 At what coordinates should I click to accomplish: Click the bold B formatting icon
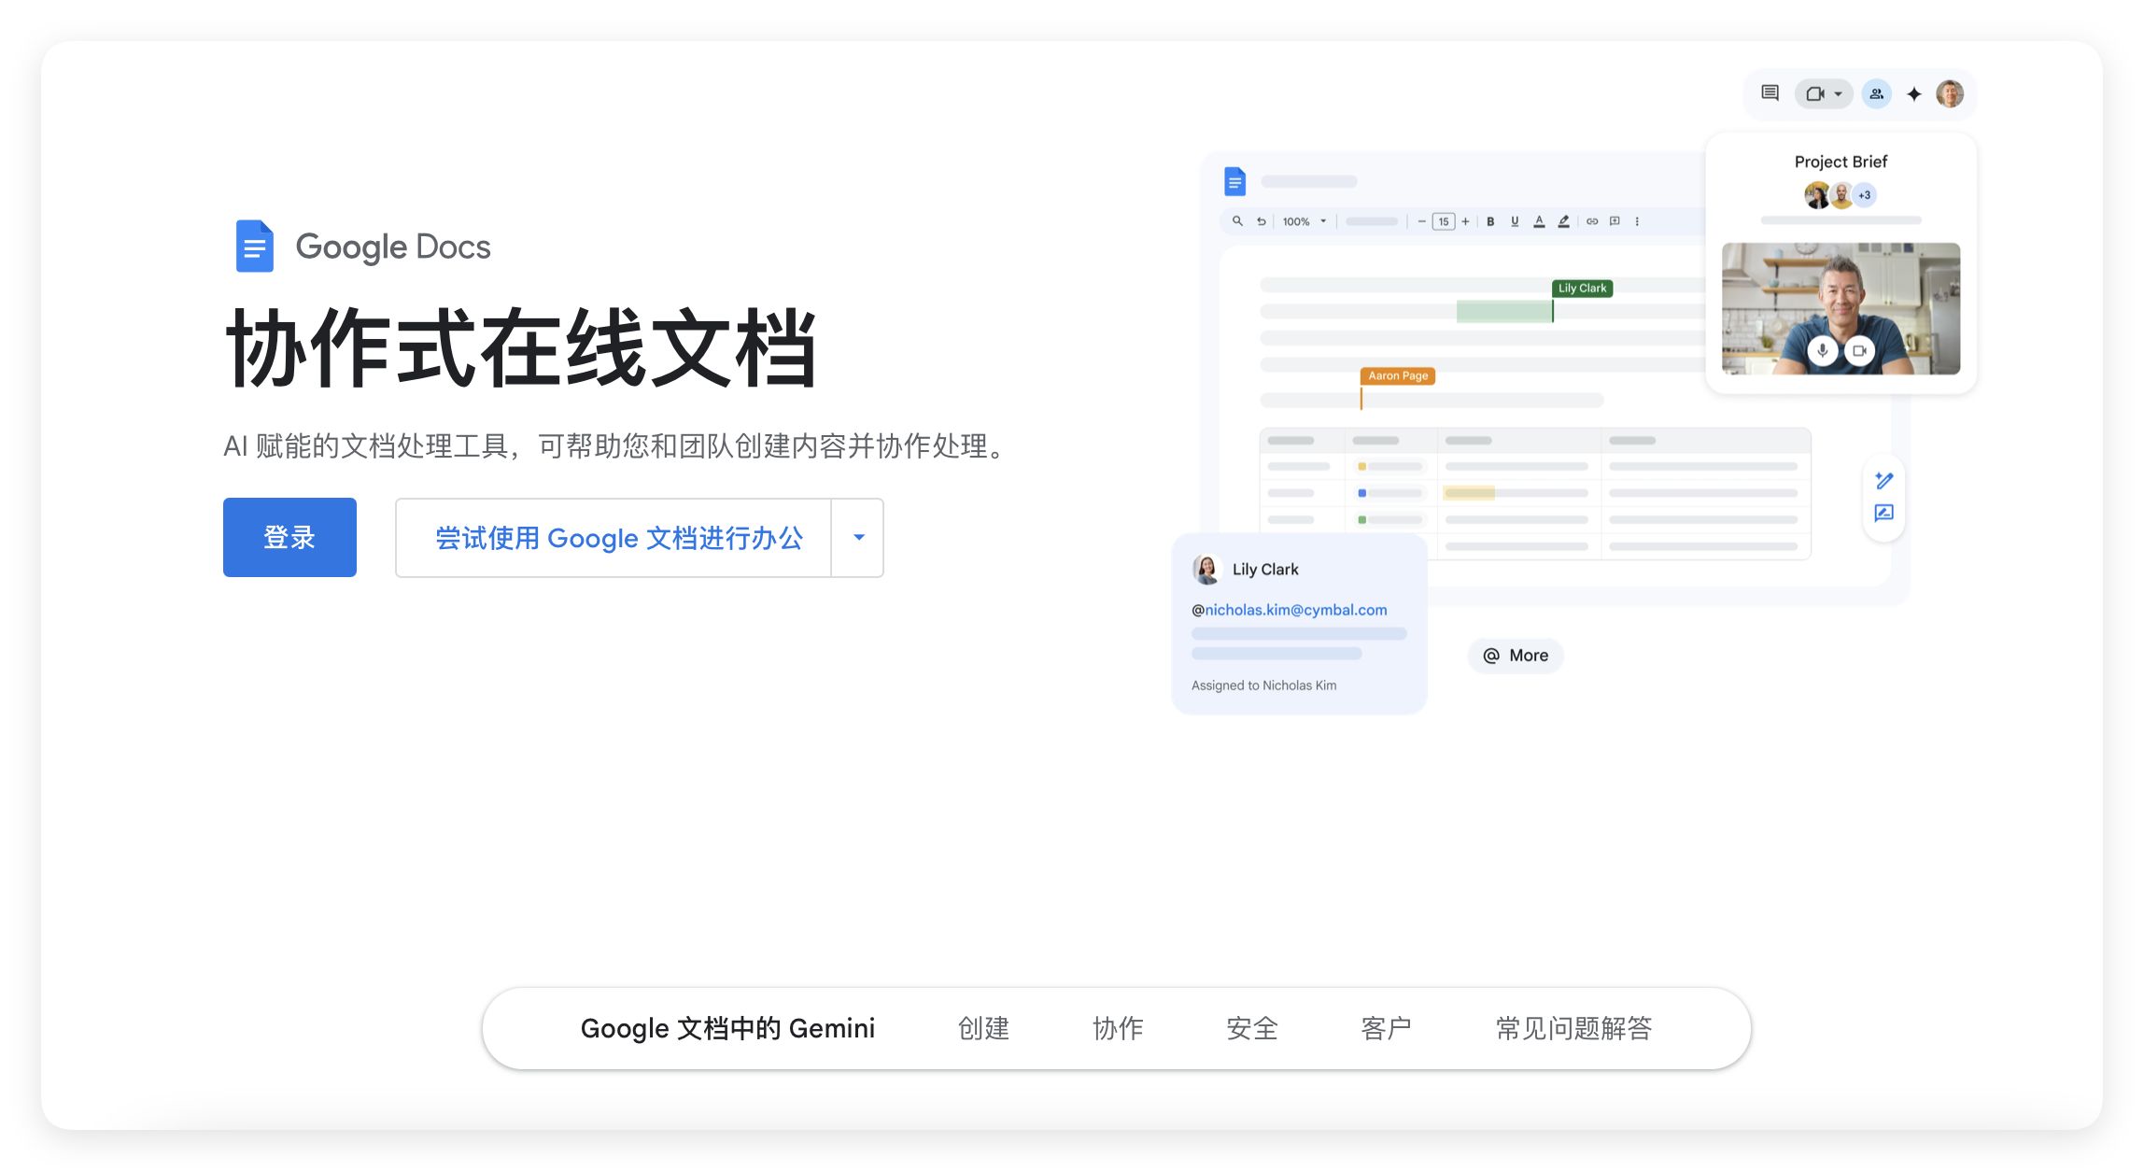1490,221
